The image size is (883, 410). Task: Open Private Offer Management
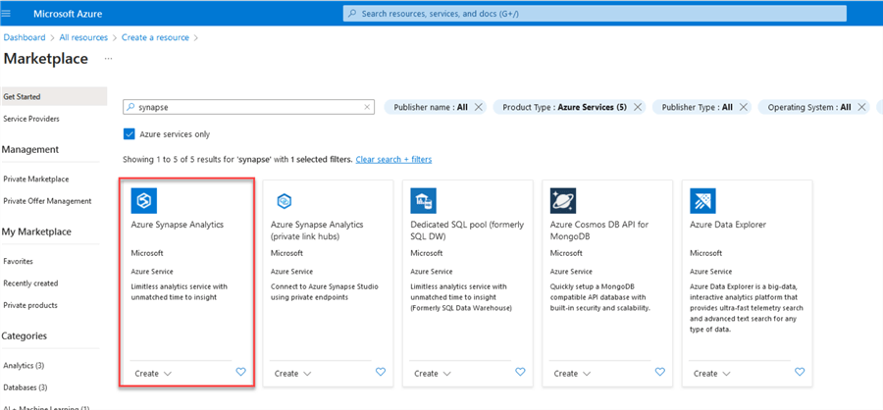47,201
